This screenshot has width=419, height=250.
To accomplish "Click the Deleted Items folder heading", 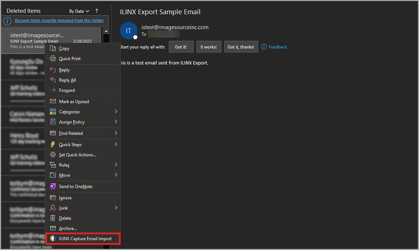I will [x=23, y=11].
